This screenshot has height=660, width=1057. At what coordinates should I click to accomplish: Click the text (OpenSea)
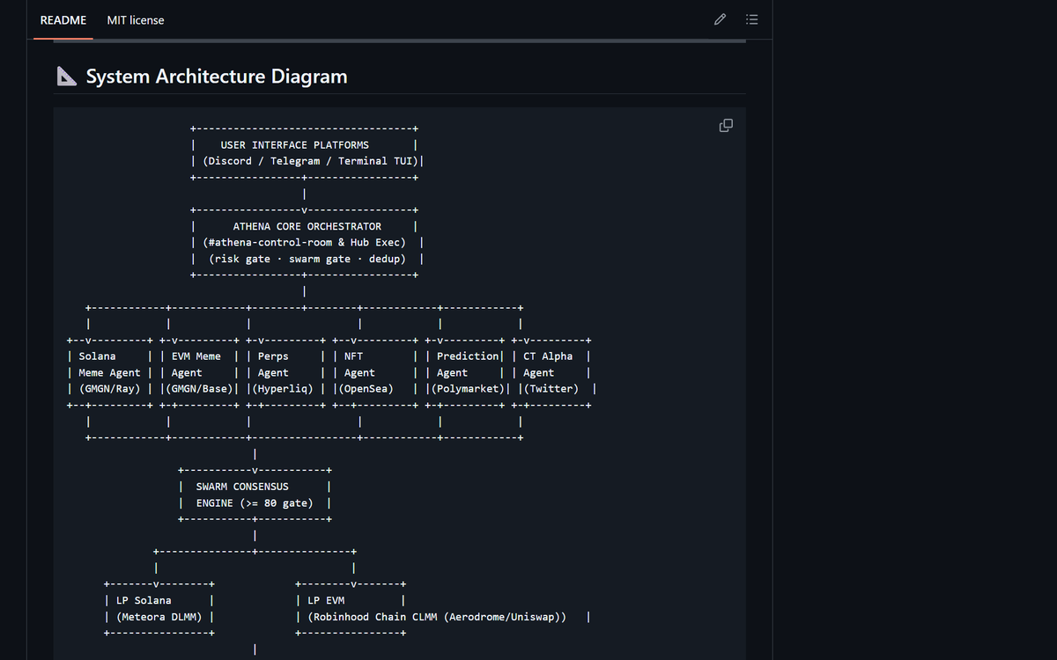coord(366,389)
